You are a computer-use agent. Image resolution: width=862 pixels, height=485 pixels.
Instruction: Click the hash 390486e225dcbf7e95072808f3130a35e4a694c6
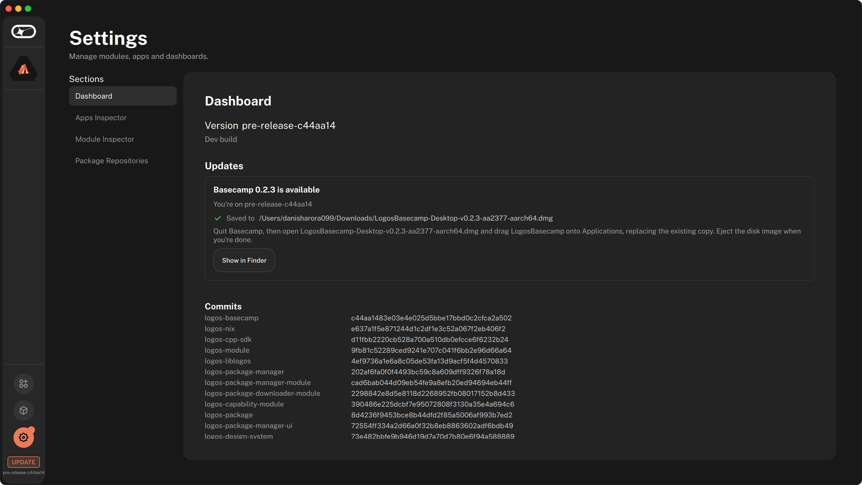coord(433,404)
